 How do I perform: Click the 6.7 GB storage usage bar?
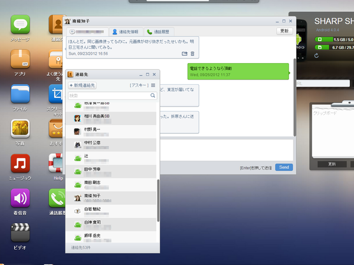point(334,47)
